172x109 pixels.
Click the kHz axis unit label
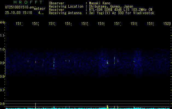[3, 22]
